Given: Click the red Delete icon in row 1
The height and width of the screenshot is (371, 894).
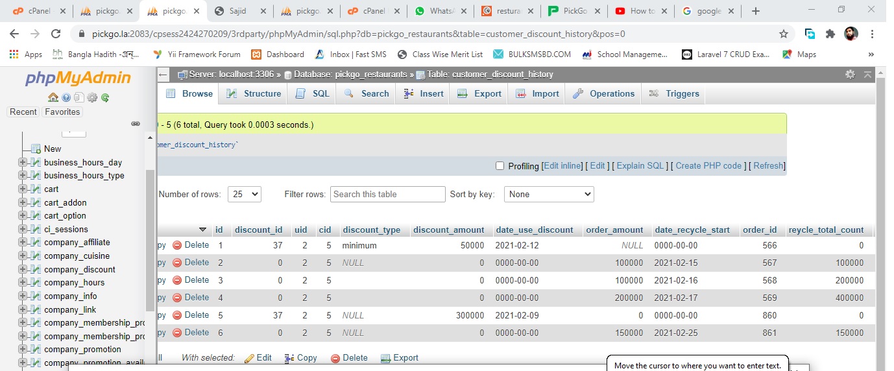Looking at the screenshot, I should pos(177,245).
